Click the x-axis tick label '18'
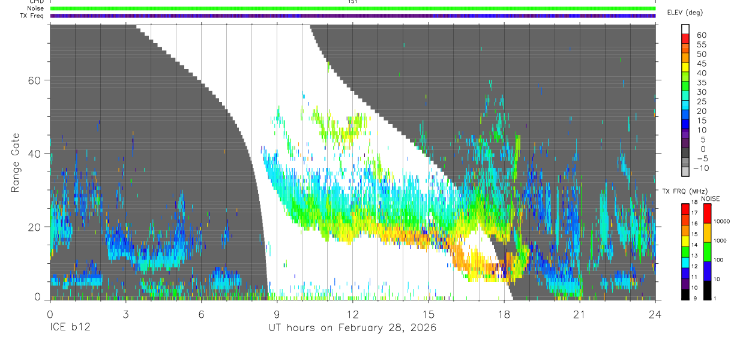The height and width of the screenshot is (340, 737). [x=504, y=314]
